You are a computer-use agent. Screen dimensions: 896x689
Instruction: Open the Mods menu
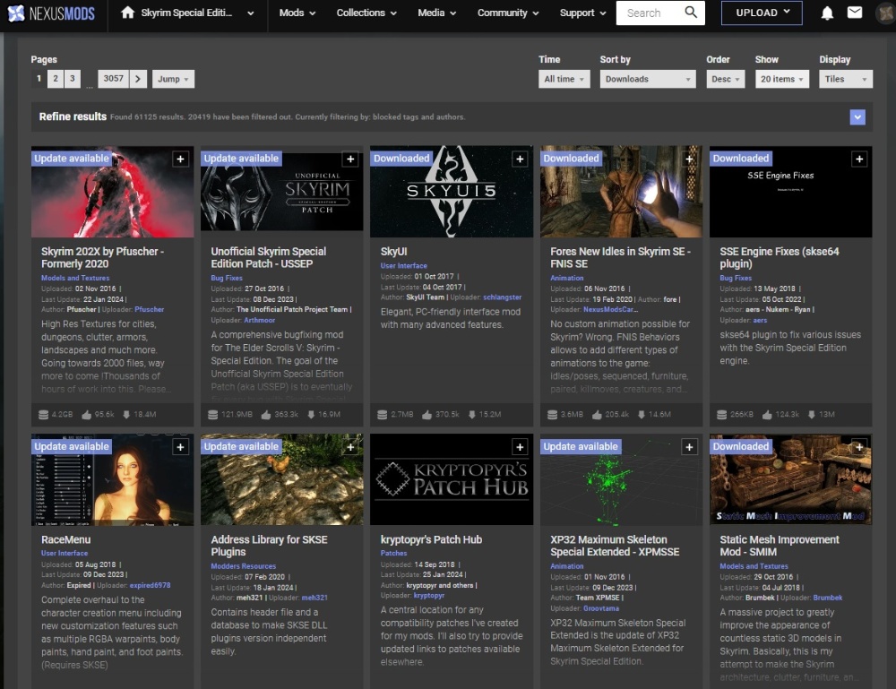tap(297, 13)
